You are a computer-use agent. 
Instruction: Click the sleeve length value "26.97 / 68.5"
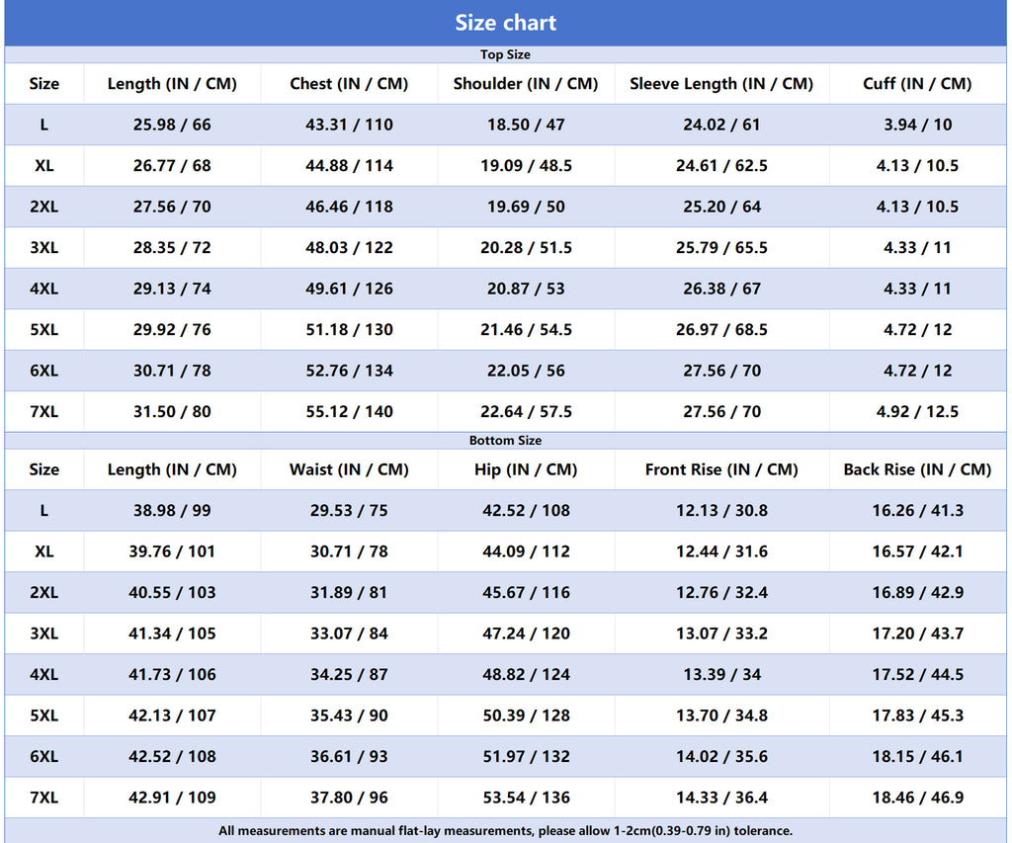coord(721,330)
